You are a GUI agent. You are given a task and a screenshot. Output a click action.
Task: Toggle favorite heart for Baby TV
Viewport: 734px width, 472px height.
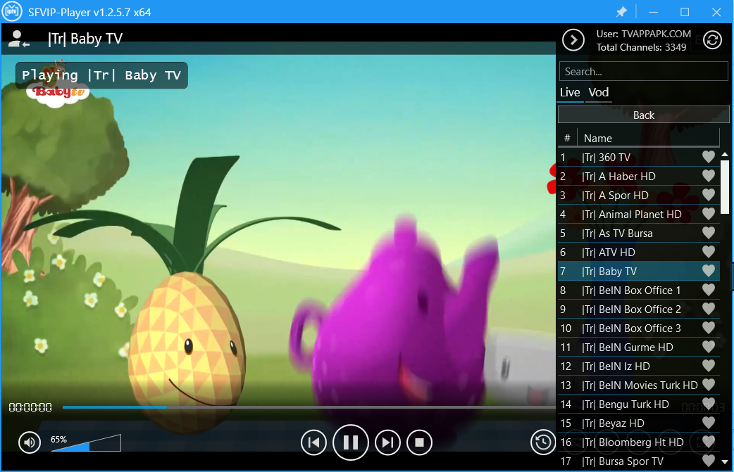pyautogui.click(x=709, y=272)
